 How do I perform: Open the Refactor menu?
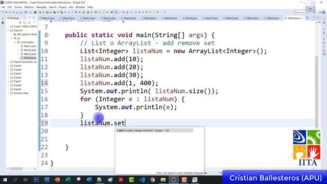point(29,7)
